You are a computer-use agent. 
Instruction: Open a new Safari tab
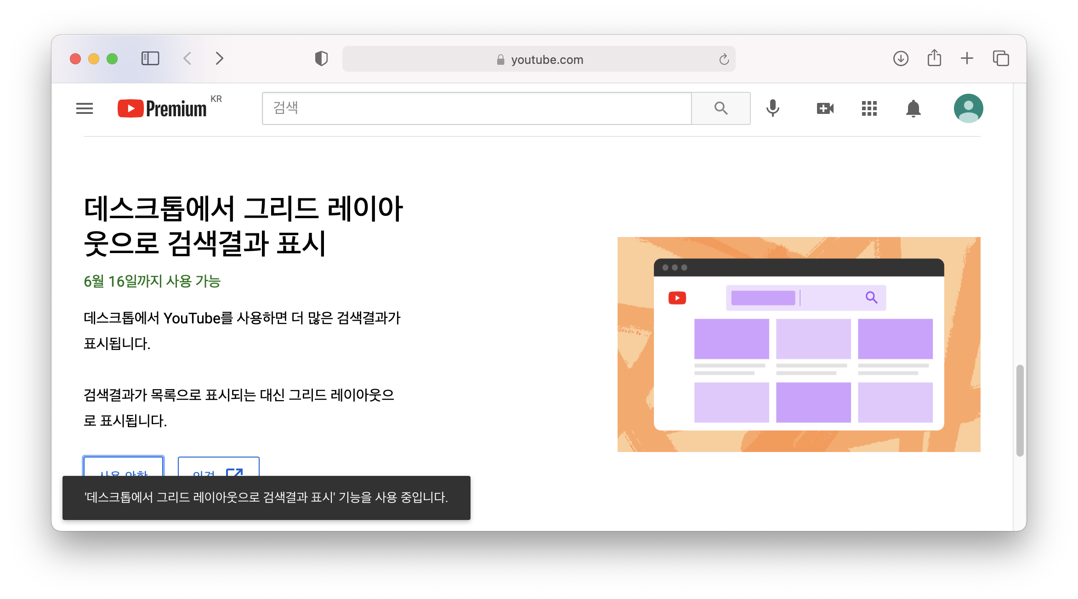967,58
